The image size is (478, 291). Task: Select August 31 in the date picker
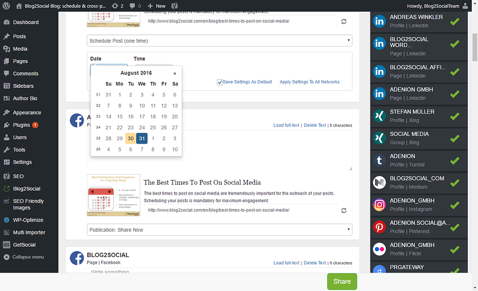142,138
